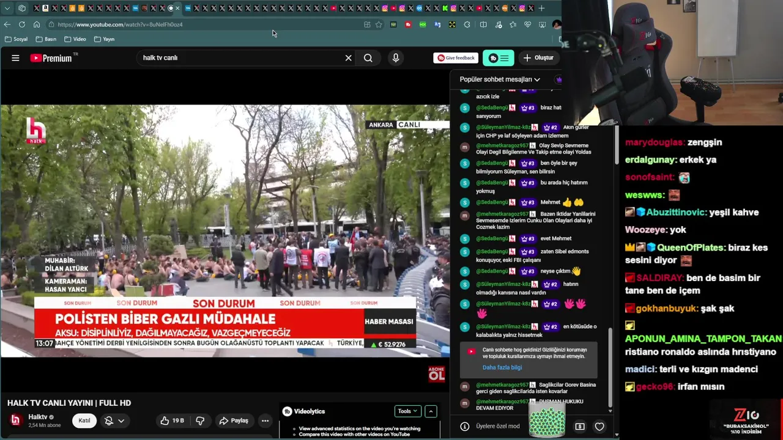This screenshot has width=783, height=440.
Task: Open the browser home page icon
Action: 37,24
